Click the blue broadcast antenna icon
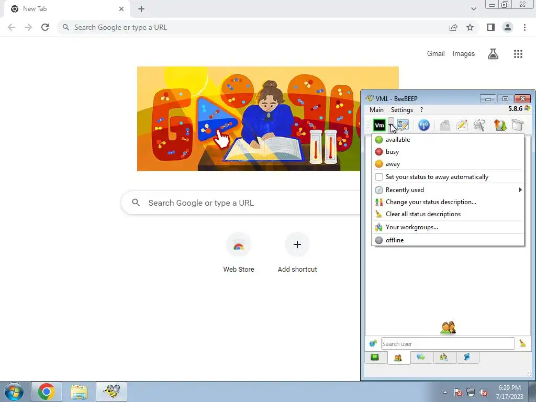This screenshot has height=402, width=536. tap(424, 125)
